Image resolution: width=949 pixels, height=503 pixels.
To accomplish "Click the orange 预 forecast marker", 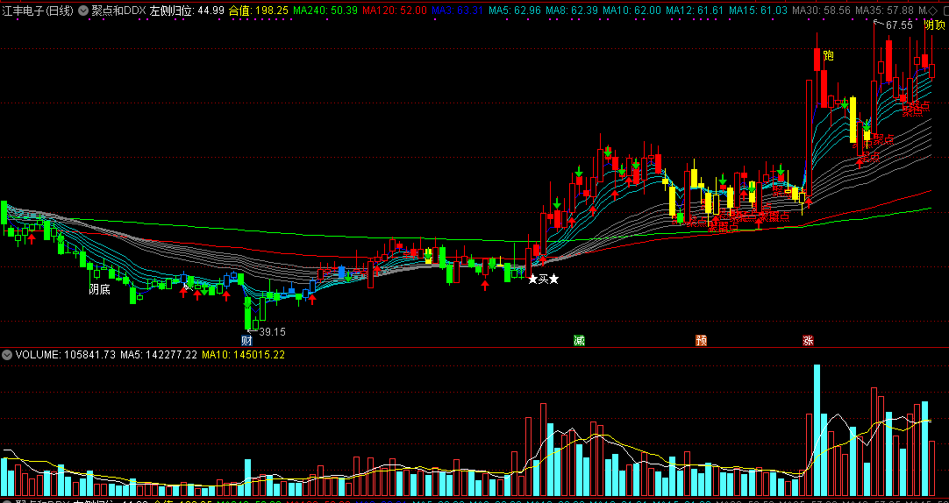I will pos(701,340).
